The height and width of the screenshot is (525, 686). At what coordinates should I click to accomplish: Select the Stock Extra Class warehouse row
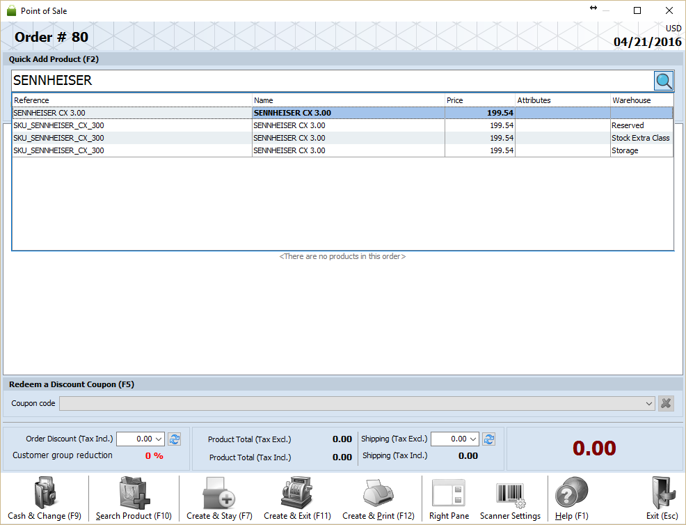coord(342,138)
